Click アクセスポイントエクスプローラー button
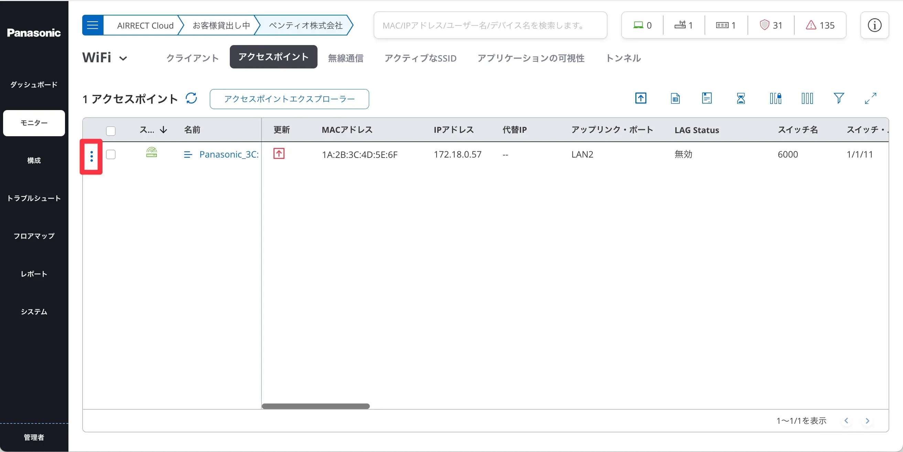 [289, 99]
